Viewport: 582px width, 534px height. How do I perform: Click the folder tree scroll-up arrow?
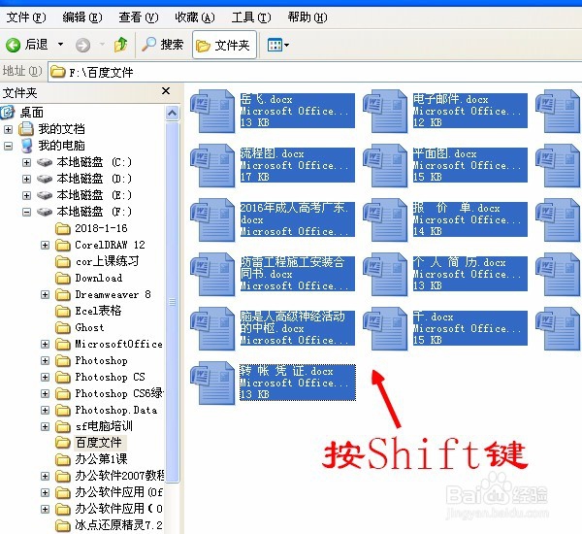173,113
